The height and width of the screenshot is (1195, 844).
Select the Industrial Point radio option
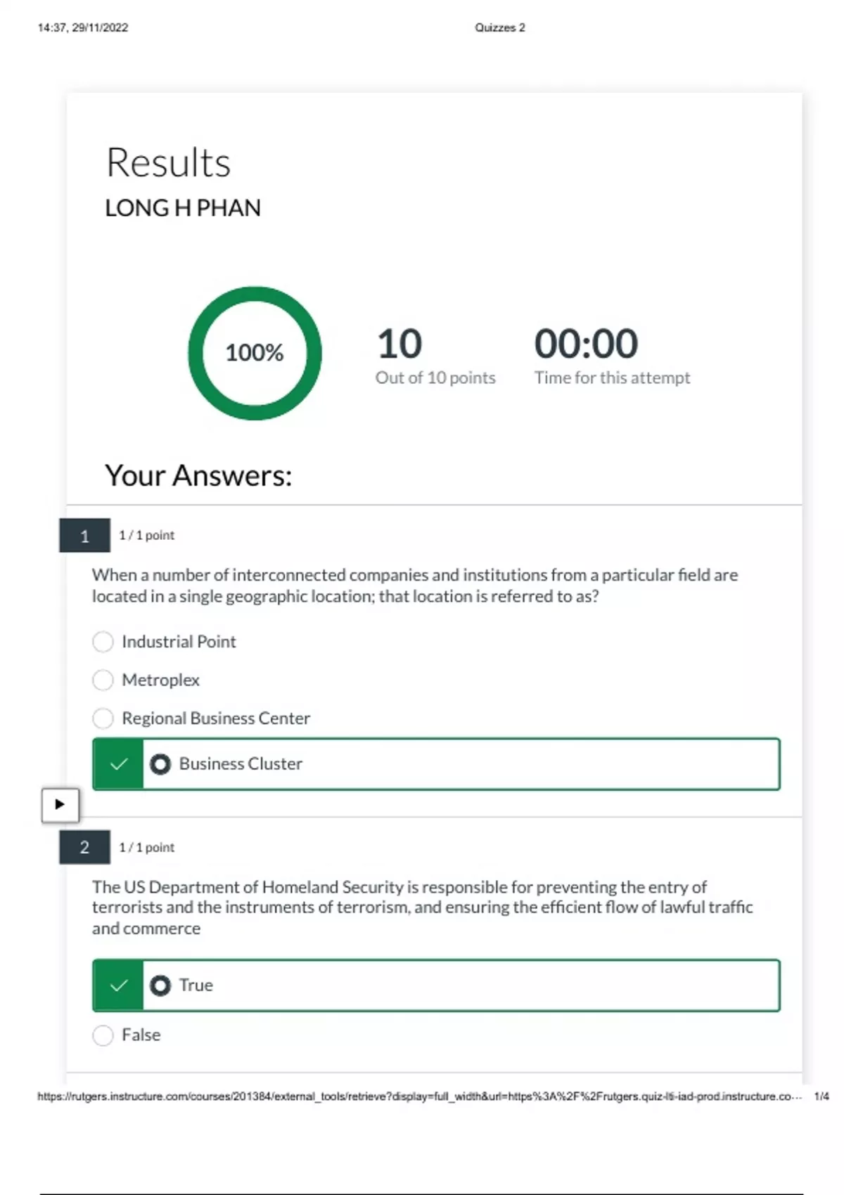click(103, 642)
